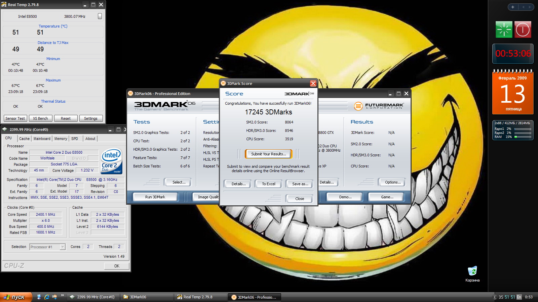Click Reset button in Real Temp
Image resolution: width=538 pixels, height=302 pixels.
click(66, 118)
